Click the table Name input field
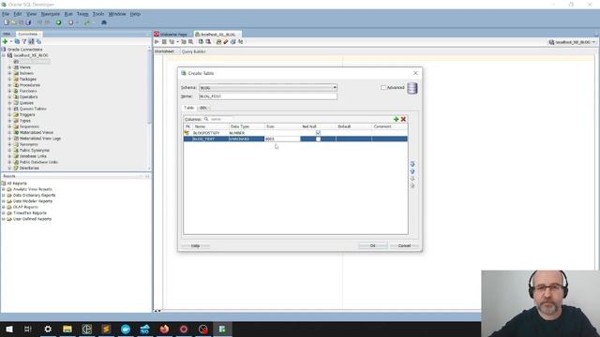Viewport: 600px width, 337px height. pyautogui.click(x=268, y=96)
